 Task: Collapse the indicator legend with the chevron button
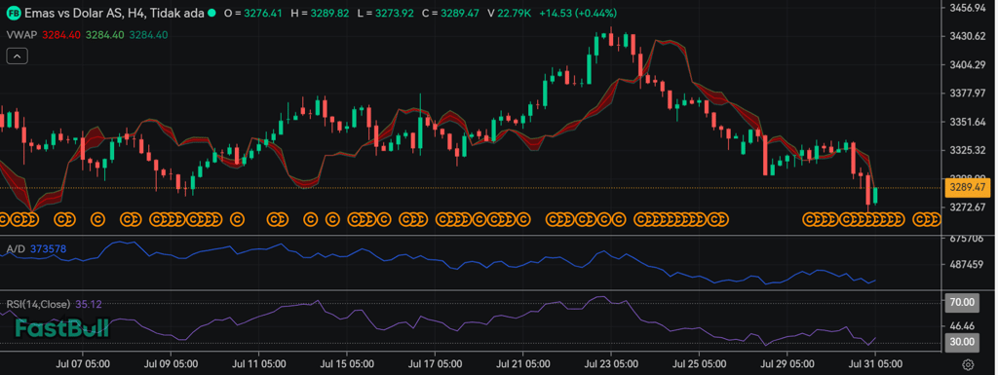tap(18, 56)
